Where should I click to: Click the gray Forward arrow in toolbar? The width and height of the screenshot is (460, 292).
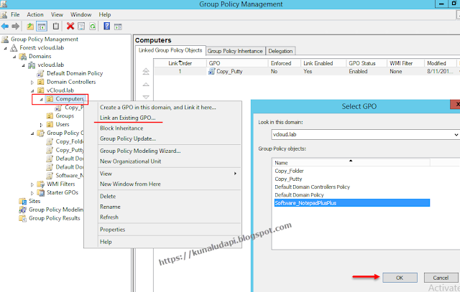[x=16, y=27]
